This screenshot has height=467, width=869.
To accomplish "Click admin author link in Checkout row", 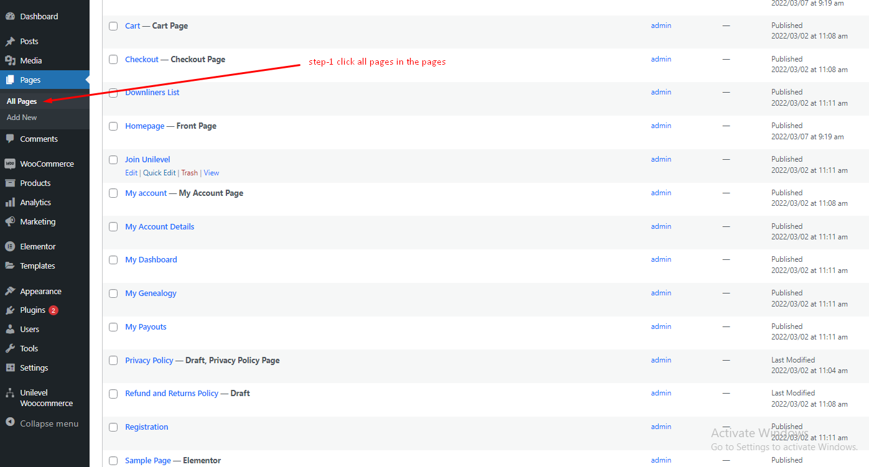I will pos(661,60).
